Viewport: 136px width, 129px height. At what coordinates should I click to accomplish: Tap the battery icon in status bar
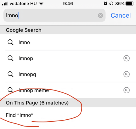pyautogui.click(x=130, y=4)
